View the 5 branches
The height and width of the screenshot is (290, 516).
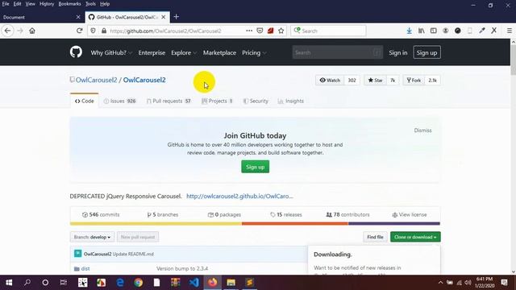[163, 215]
